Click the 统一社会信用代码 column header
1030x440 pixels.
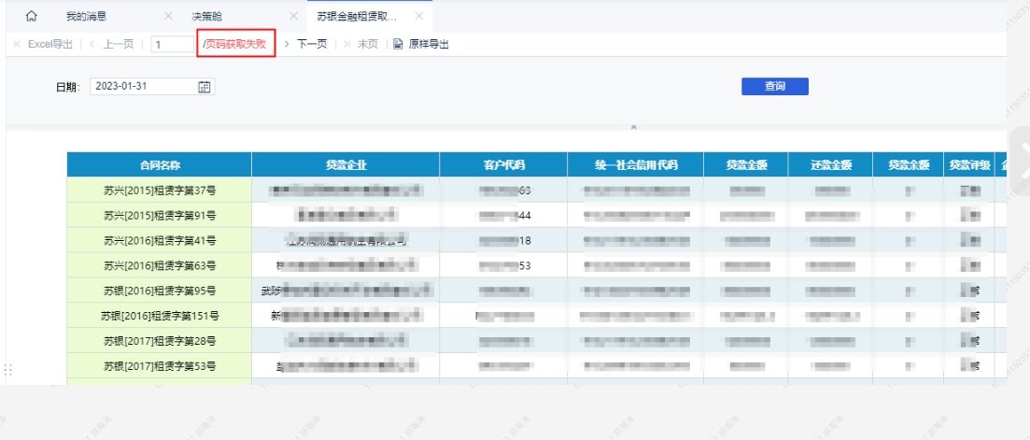[x=635, y=164]
